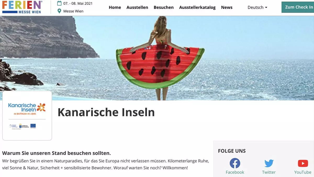Click the Ferien Messe Wien logo
Viewport: 314px width, 177px height.
pos(22,7)
